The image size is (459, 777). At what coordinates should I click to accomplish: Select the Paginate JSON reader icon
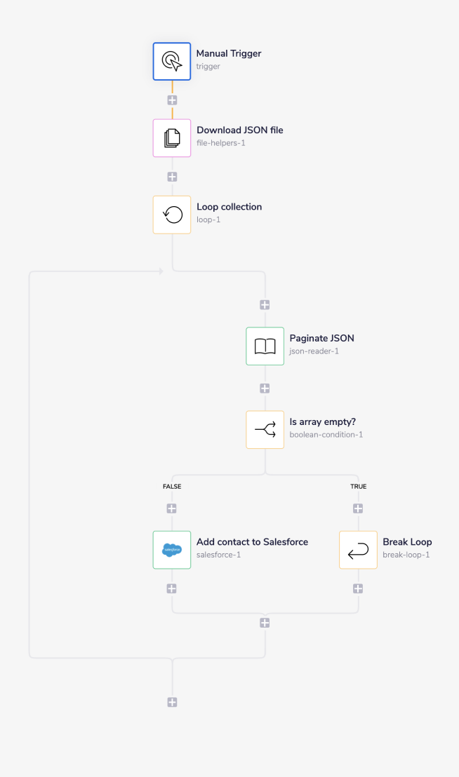265,346
